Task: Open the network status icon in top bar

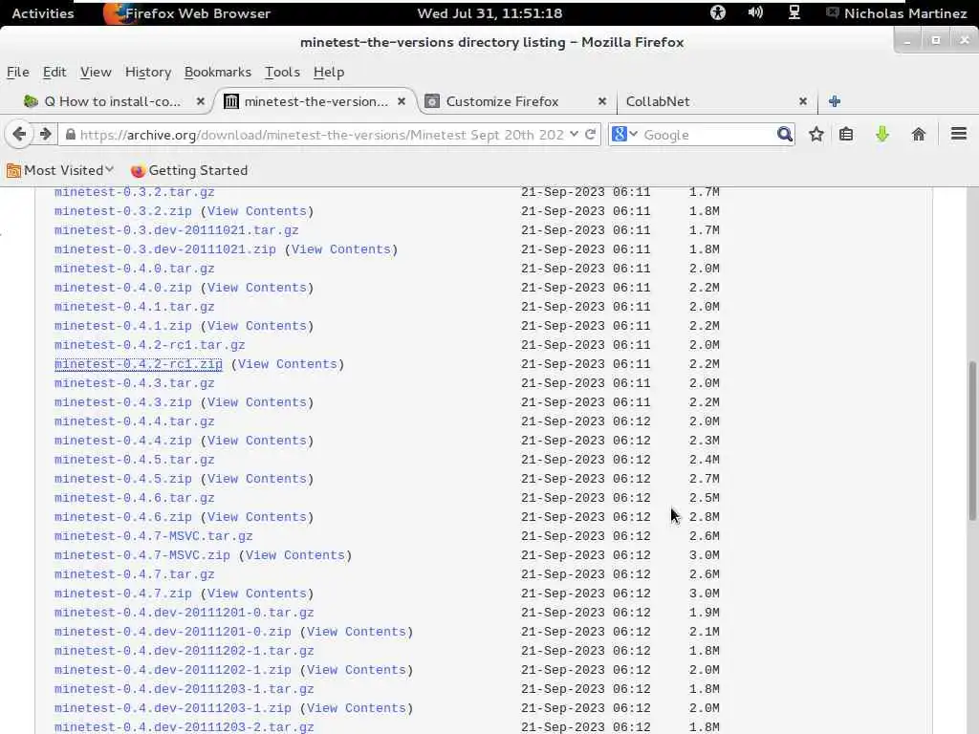Action: point(794,12)
